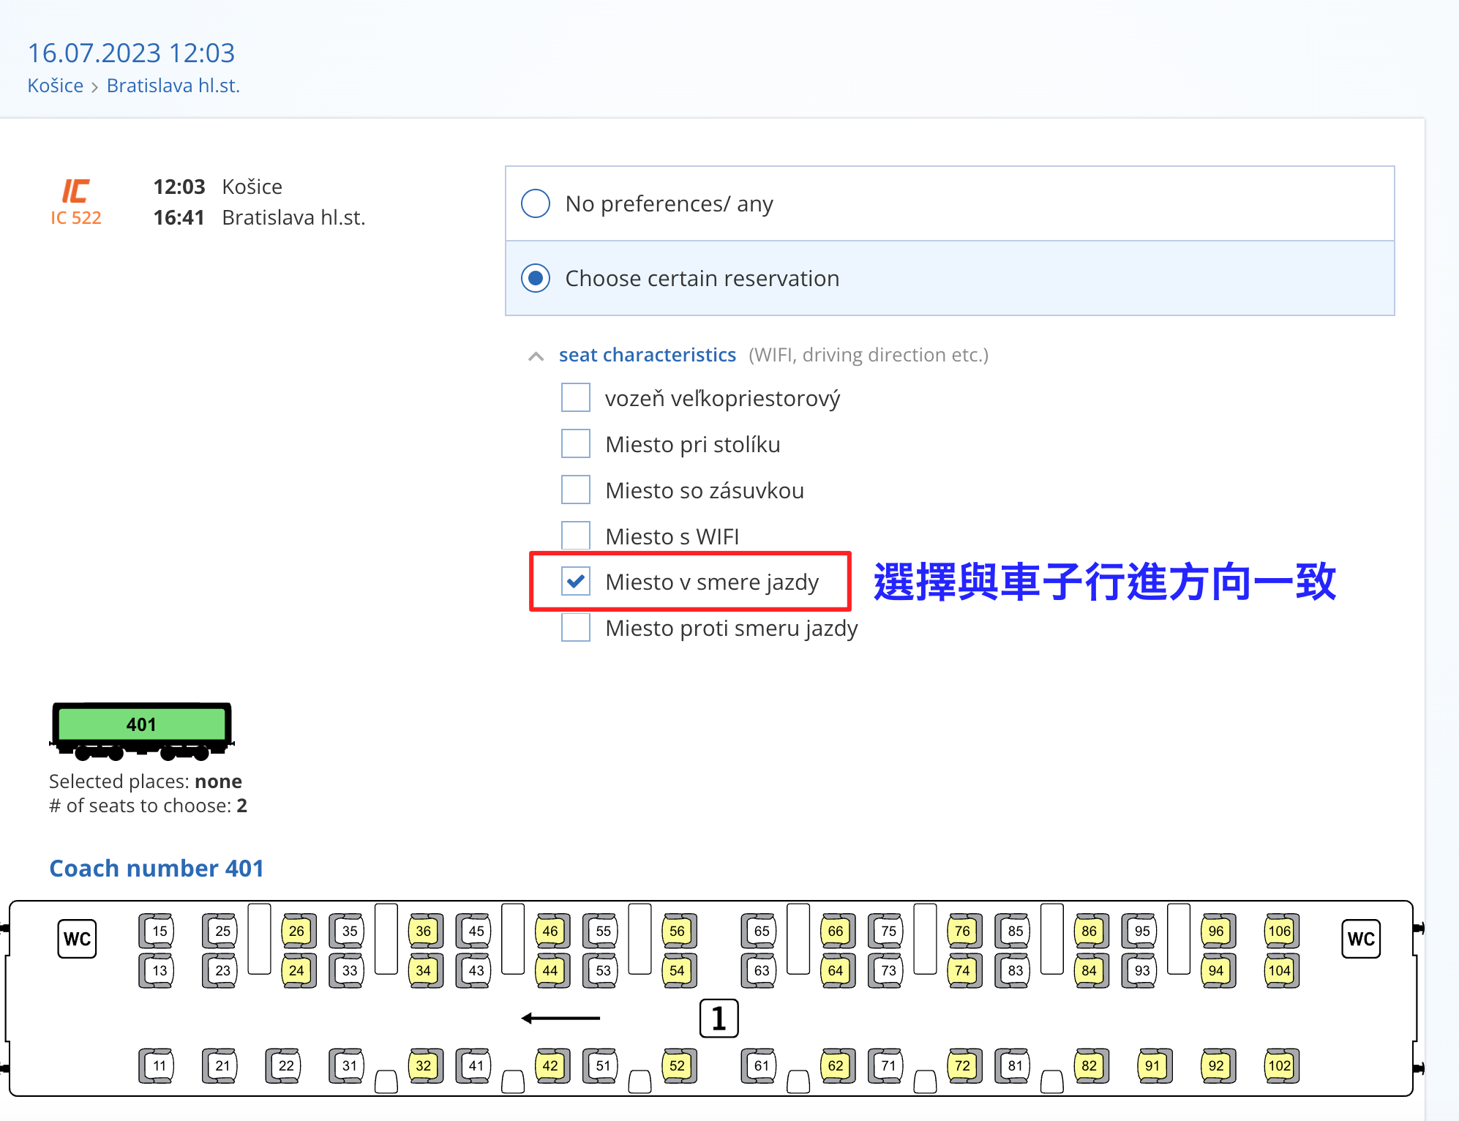The width and height of the screenshot is (1459, 1121).
Task: Open the seat characteristics link
Action: click(647, 355)
